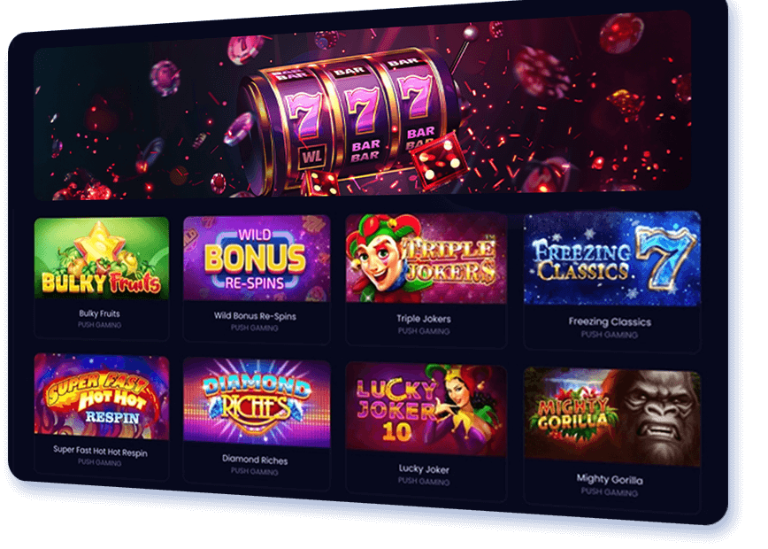Click the Bulky Fruits title text
Viewport: 768px width, 549px height.
[x=99, y=313]
